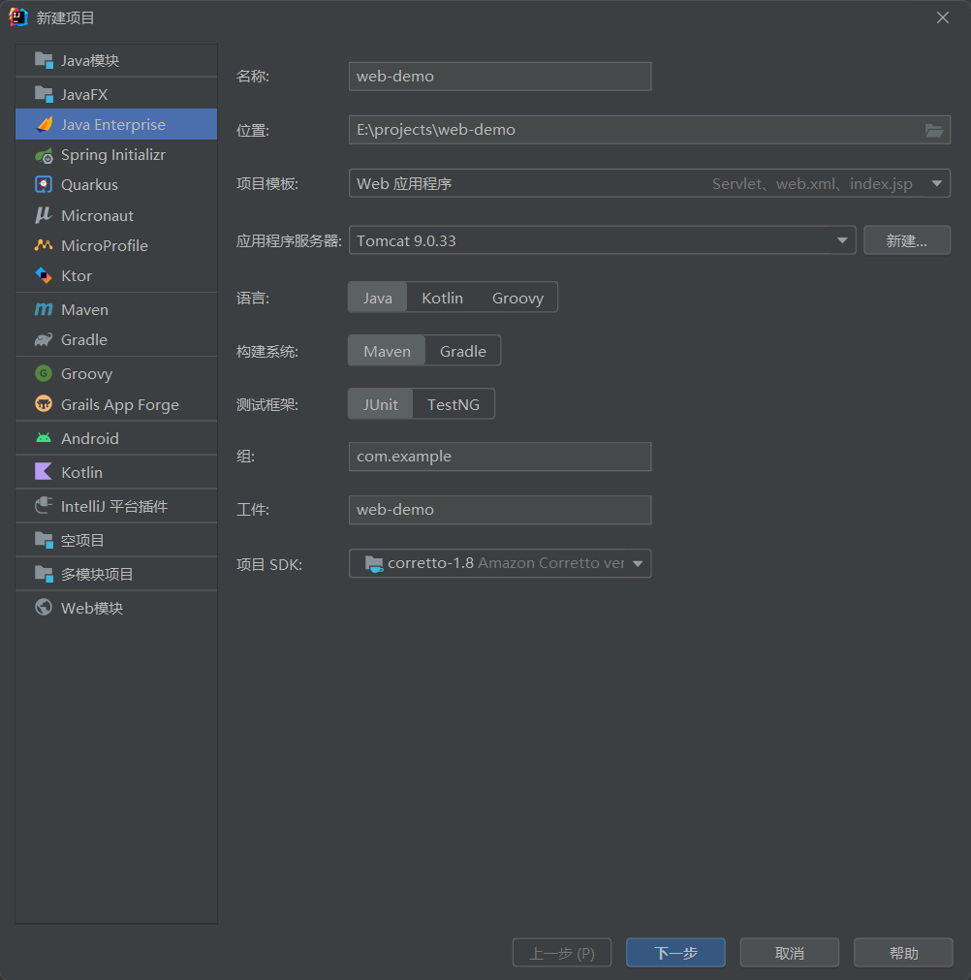The width and height of the screenshot is (971, 980).
Task: Choose Java as the language
Action: pos(377,298)
